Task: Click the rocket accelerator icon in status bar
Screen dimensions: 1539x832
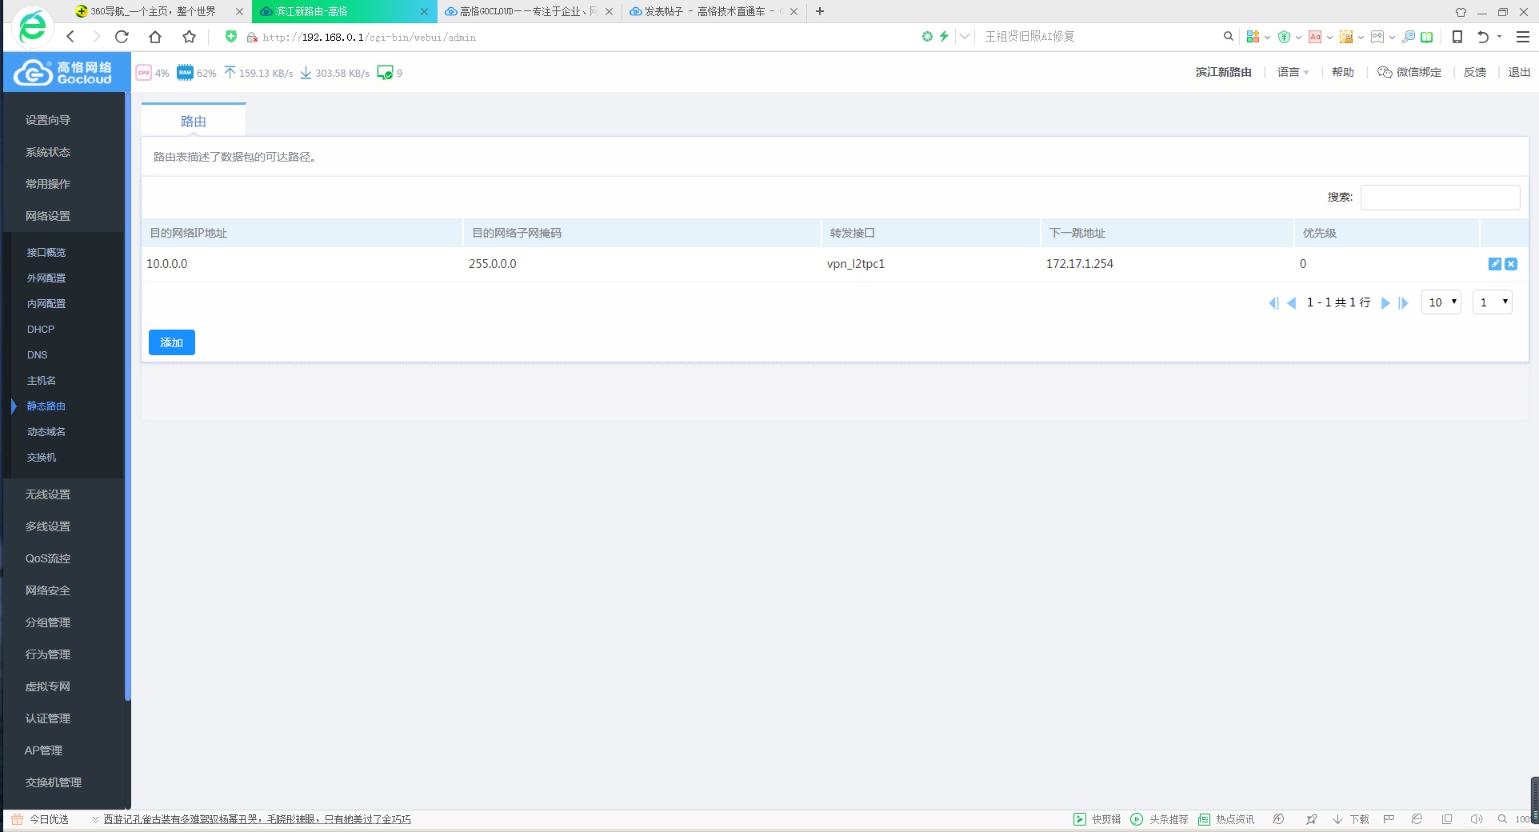Action: 1311,819
